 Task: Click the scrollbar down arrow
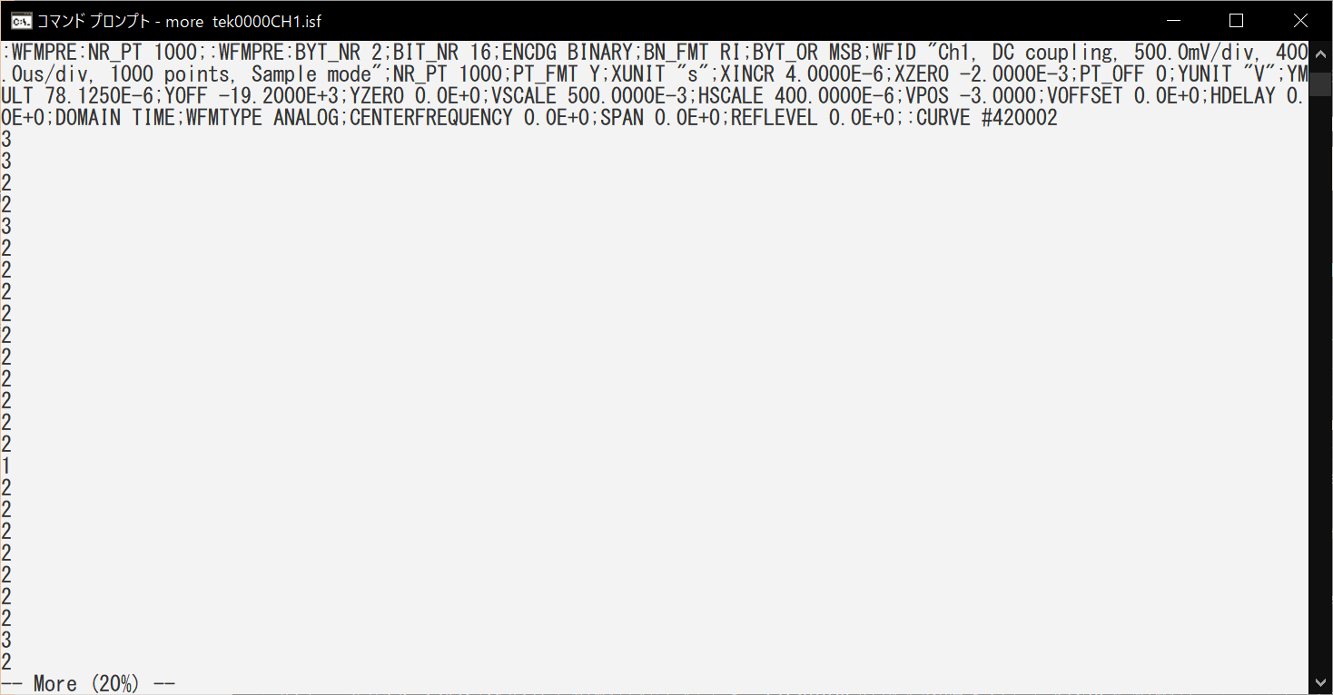[x=1320, y=682]
